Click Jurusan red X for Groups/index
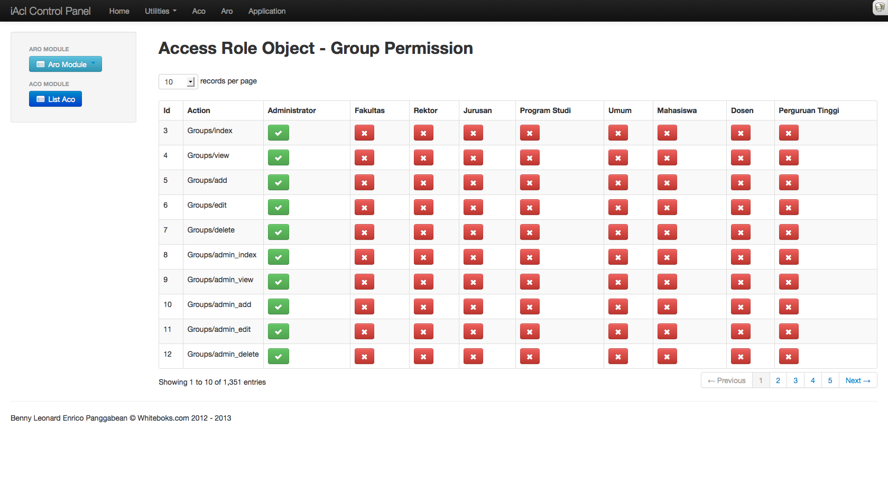This screenshot has width=888, height=483. [473, 133]
